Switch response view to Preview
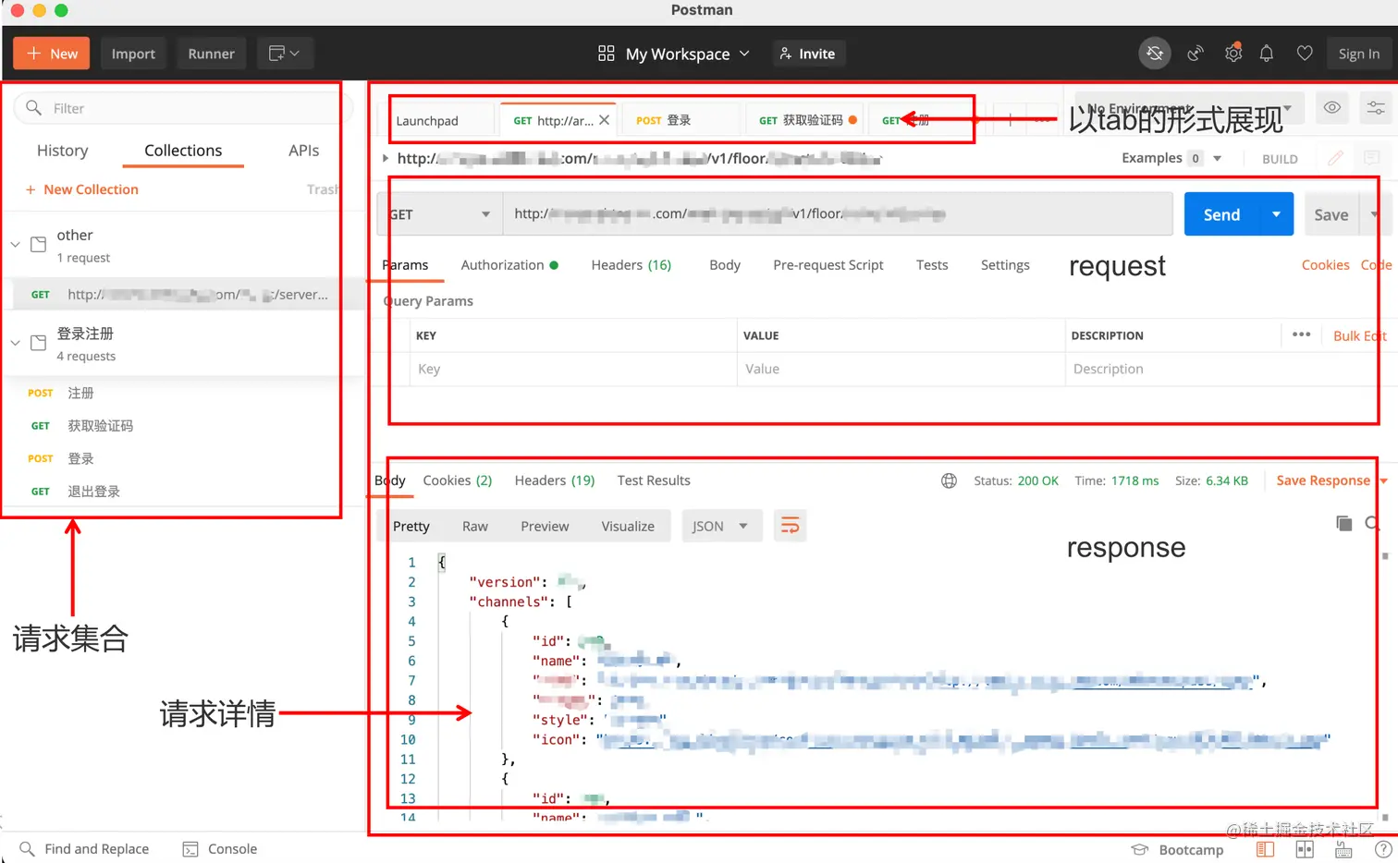This screenshot has height=863, width=1398. 545,527
